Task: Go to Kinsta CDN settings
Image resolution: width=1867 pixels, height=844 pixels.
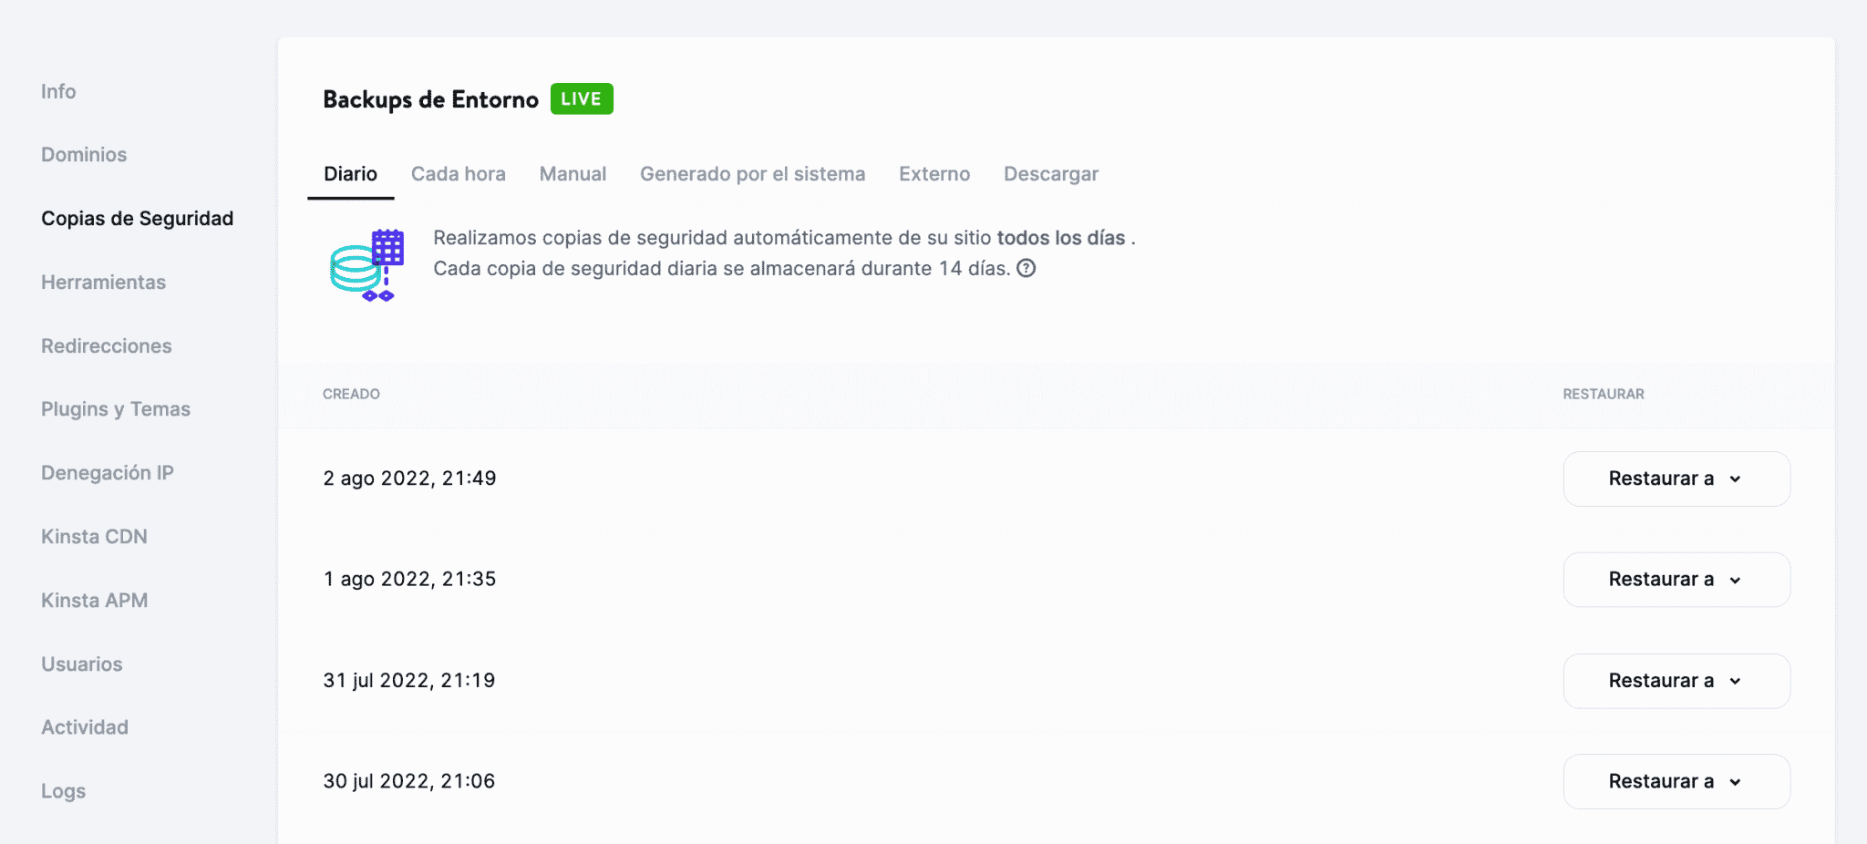Action: tap(94, 536)
